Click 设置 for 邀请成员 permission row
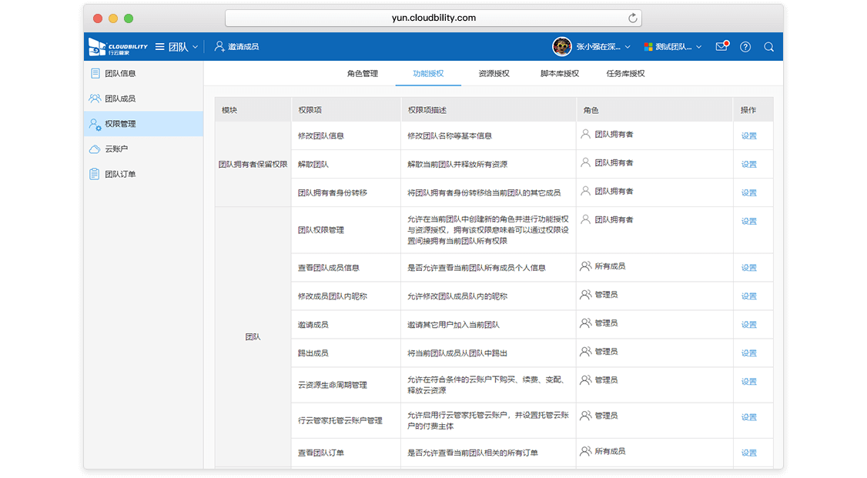Screen dimensions: 867x478 coord(748,324)
